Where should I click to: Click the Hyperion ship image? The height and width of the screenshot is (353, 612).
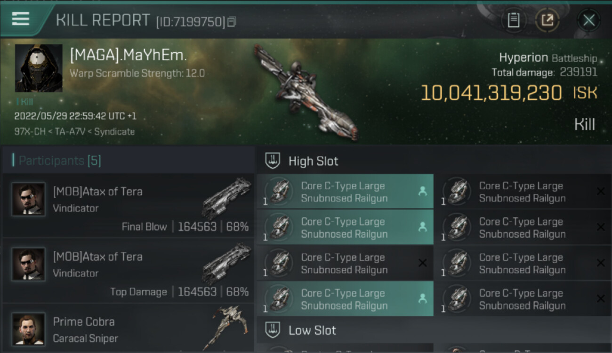[x=306, y=92]
